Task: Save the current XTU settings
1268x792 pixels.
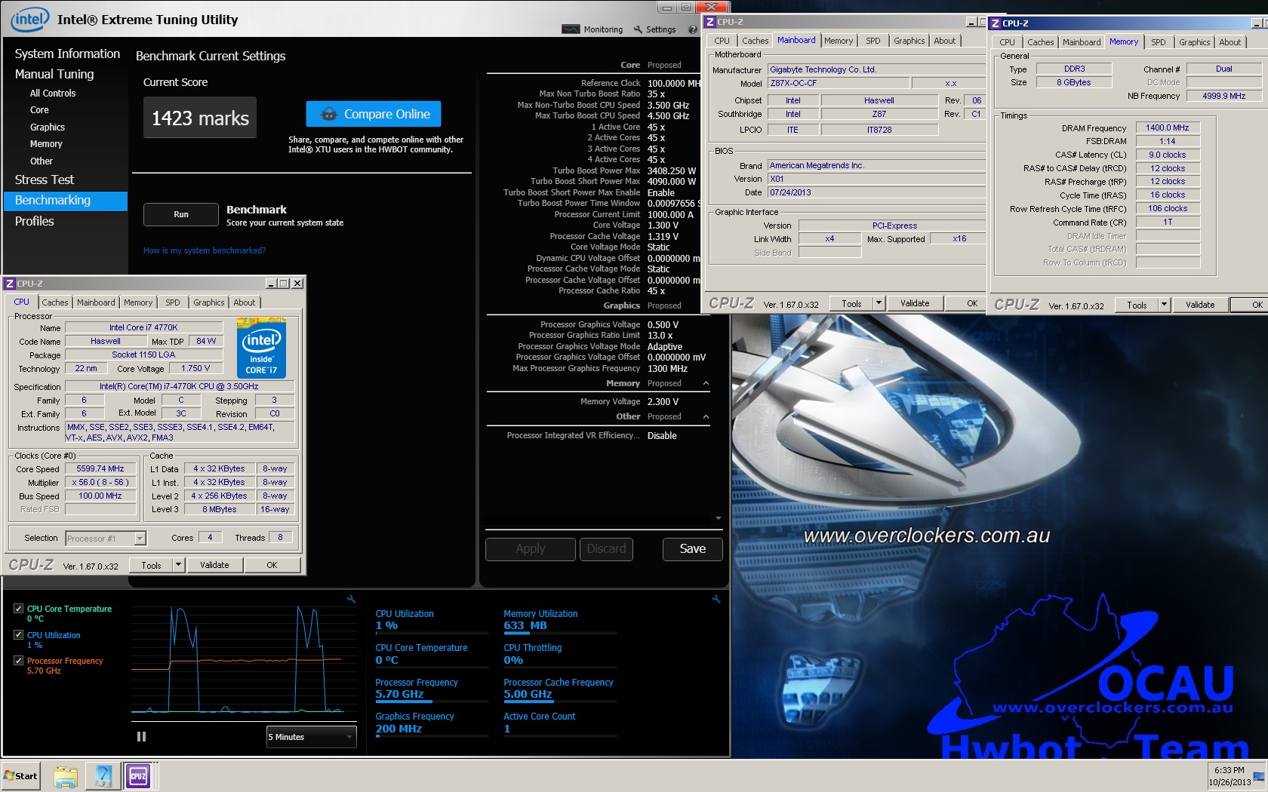Action: coord(692,549)
